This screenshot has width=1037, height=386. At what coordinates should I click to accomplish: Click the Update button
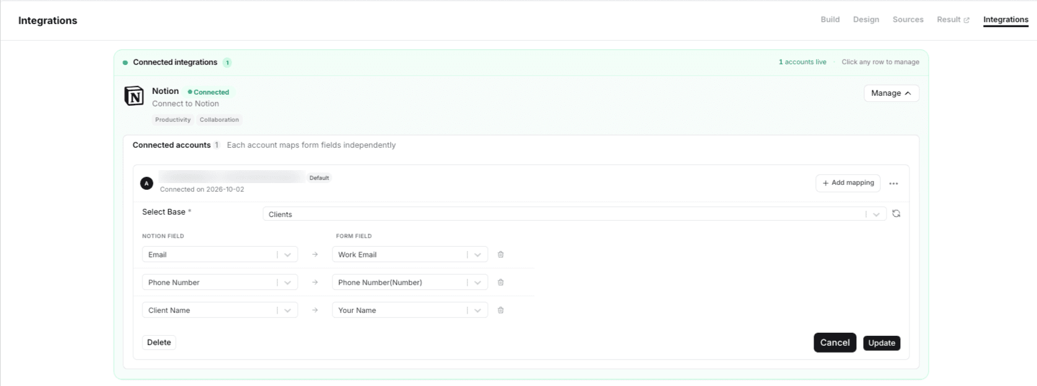pyautogui.click(x=882, y=343)
